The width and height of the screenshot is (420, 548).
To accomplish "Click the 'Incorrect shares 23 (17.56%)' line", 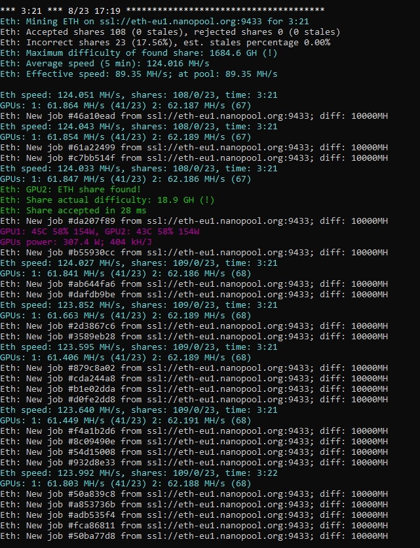I will coord(165,42).
